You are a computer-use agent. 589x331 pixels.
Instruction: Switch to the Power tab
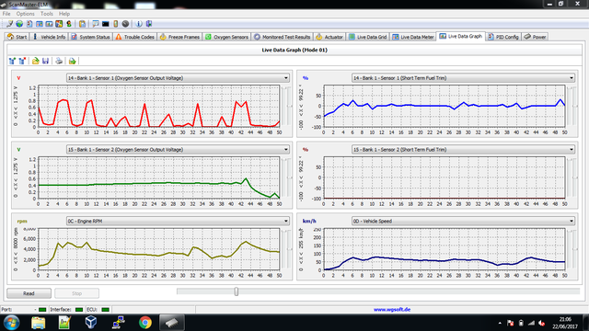535,37
